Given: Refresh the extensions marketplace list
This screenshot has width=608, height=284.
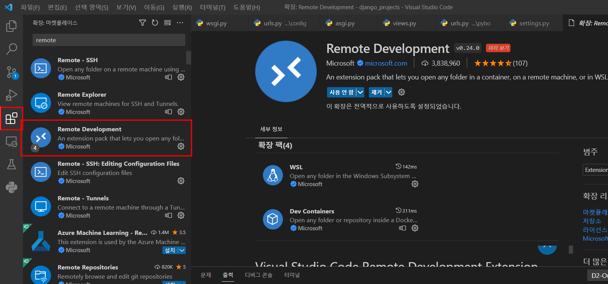Looking at the screenshot, I should click(155, 23).
